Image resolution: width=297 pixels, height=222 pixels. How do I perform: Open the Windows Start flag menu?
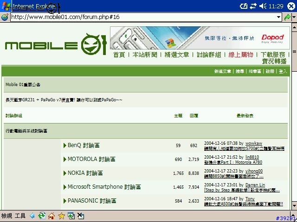[x=6, y=6]
